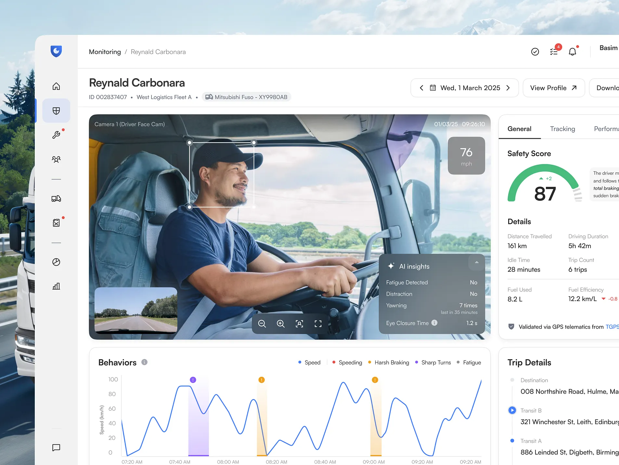Screen dimensions: 619x465
Task: Click the Yawning 7 times value
Action: tap(468, 306)
